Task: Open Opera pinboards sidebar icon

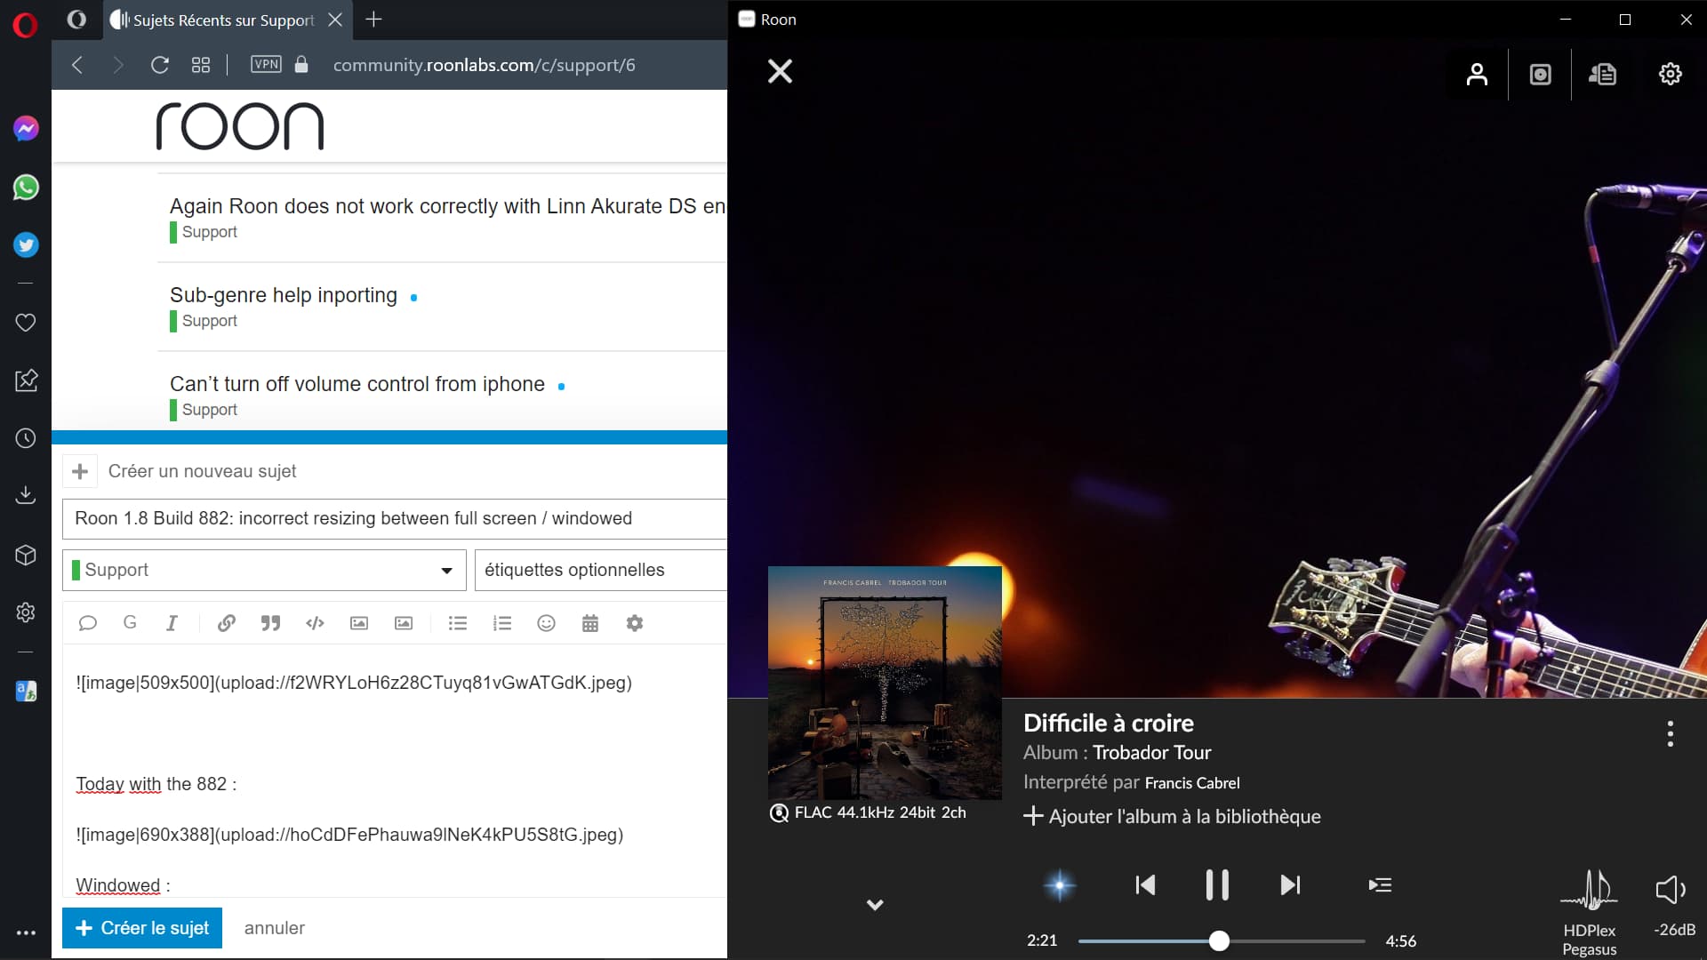Action: 26,380
